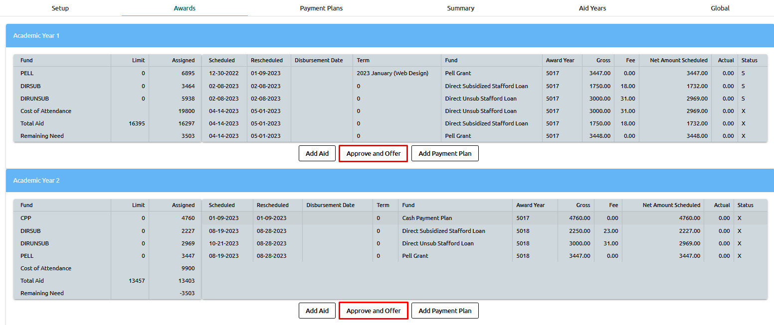This screenshot has height=325, width=774.
Task: Select the Aid Years tab
Action: [x=592, y=8]
